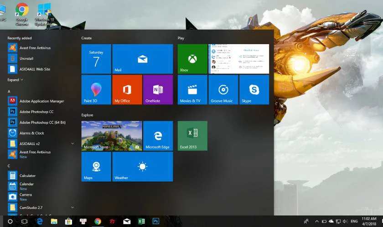The image size is (383, 227).
Task: Click the Explore group heading
Action: (87, 115)
